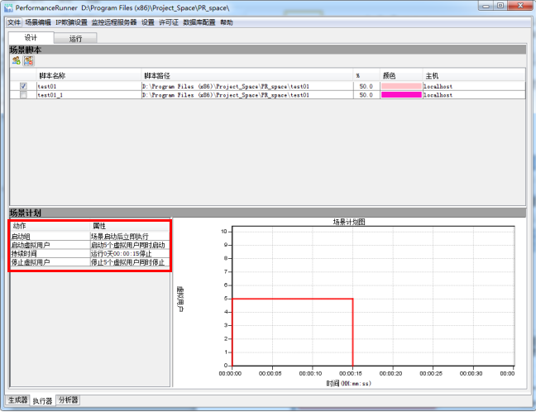Open the 监控远程服务器 menu
Image resolution: width=536 pixels, height=412 pixels.
115,22
